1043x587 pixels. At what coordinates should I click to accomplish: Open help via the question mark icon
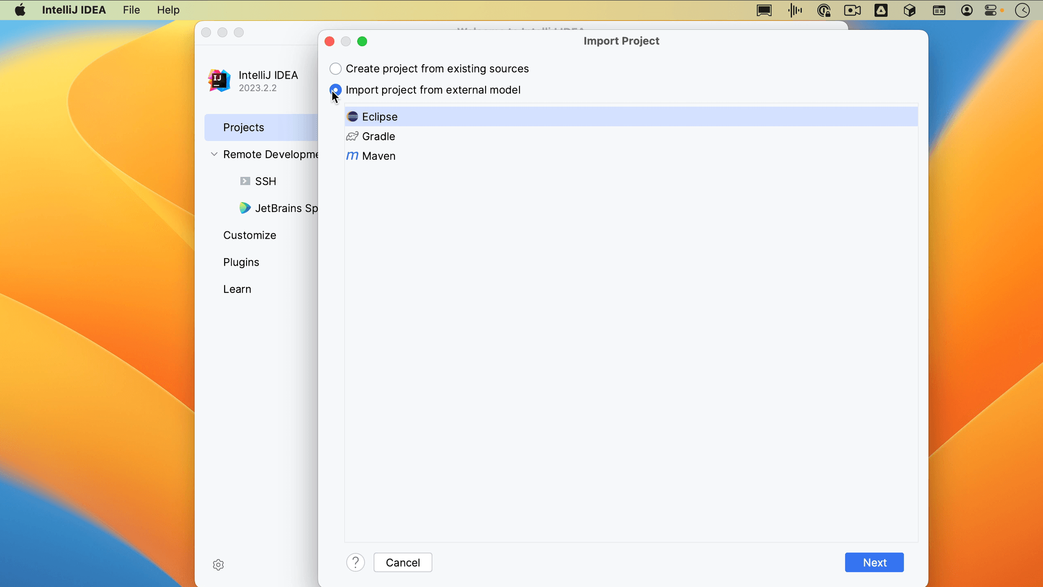click(355, 562)
